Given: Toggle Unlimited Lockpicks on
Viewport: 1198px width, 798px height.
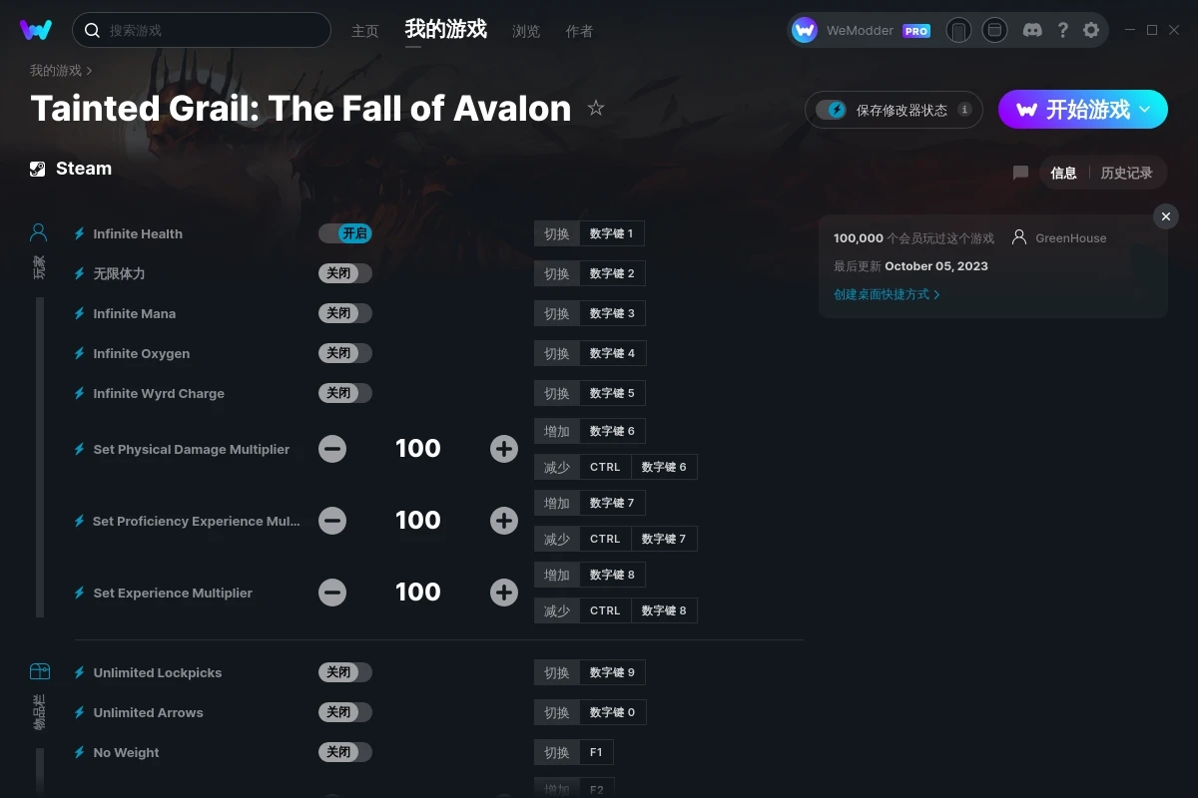Looking at the screenshot, I should [345, 672].
